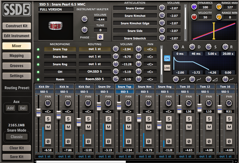Click the Snare Btm microphone volume knob
The height and width of the screenshot is (163, 239).
(116, 57)
